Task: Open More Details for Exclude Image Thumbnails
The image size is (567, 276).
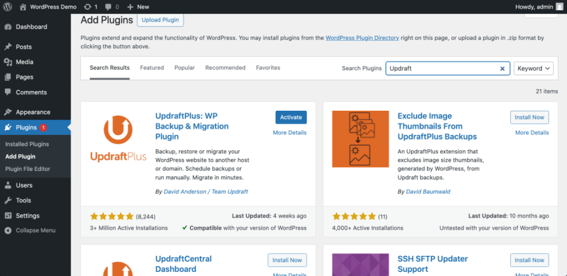Action: click(x=532, y=133)
